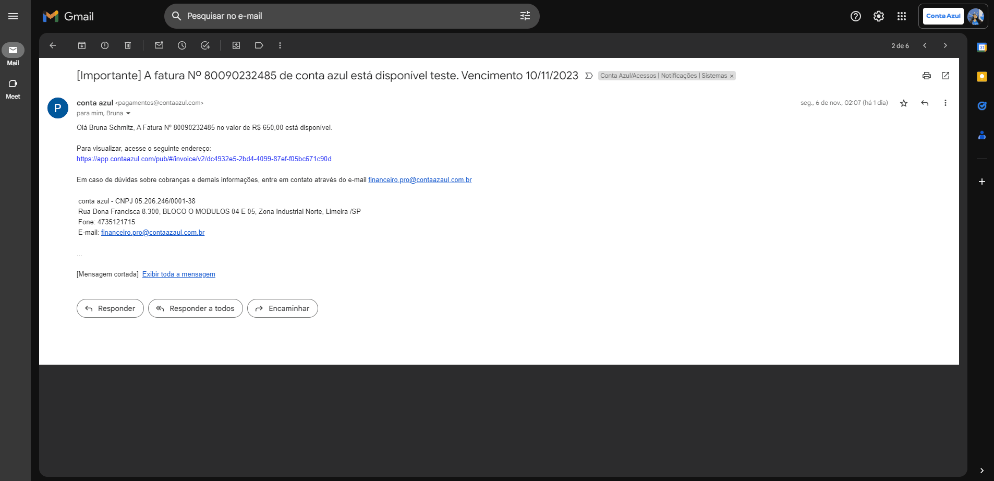
Task: Delete this email with trash icon
Action: tap(128, 45)
